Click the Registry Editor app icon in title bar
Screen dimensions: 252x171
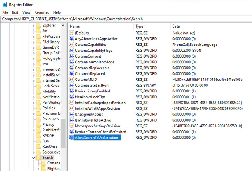[5, 5]
